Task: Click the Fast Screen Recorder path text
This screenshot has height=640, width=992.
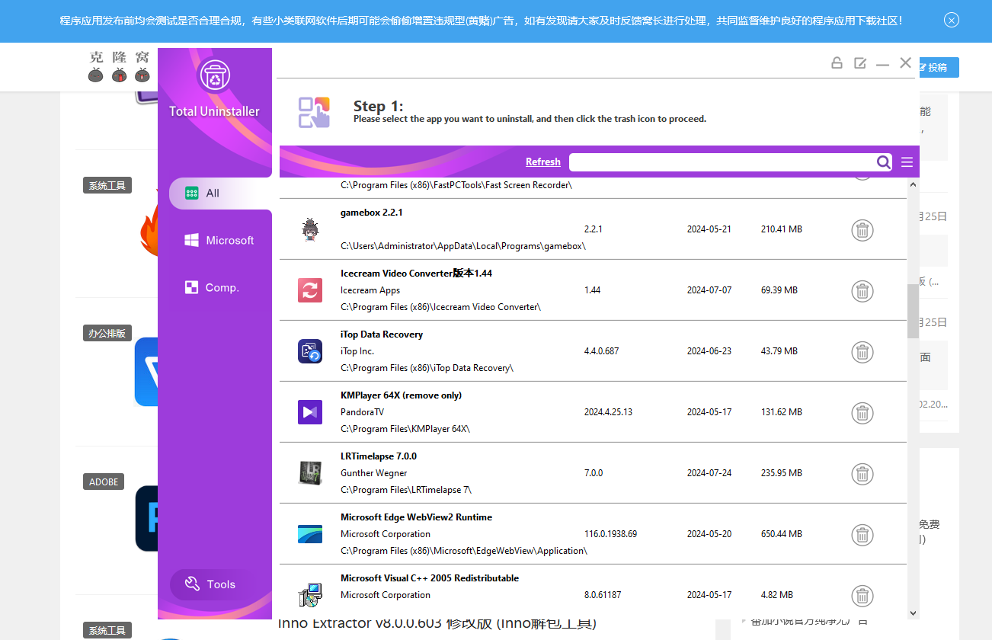Action: [456, 185]
